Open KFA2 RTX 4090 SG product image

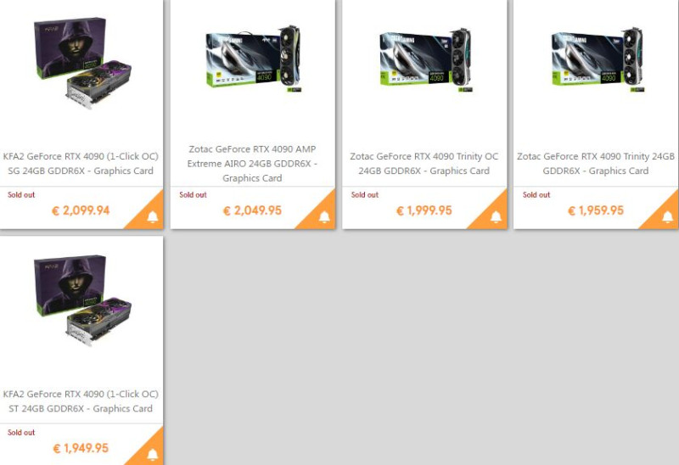[82, 63]
